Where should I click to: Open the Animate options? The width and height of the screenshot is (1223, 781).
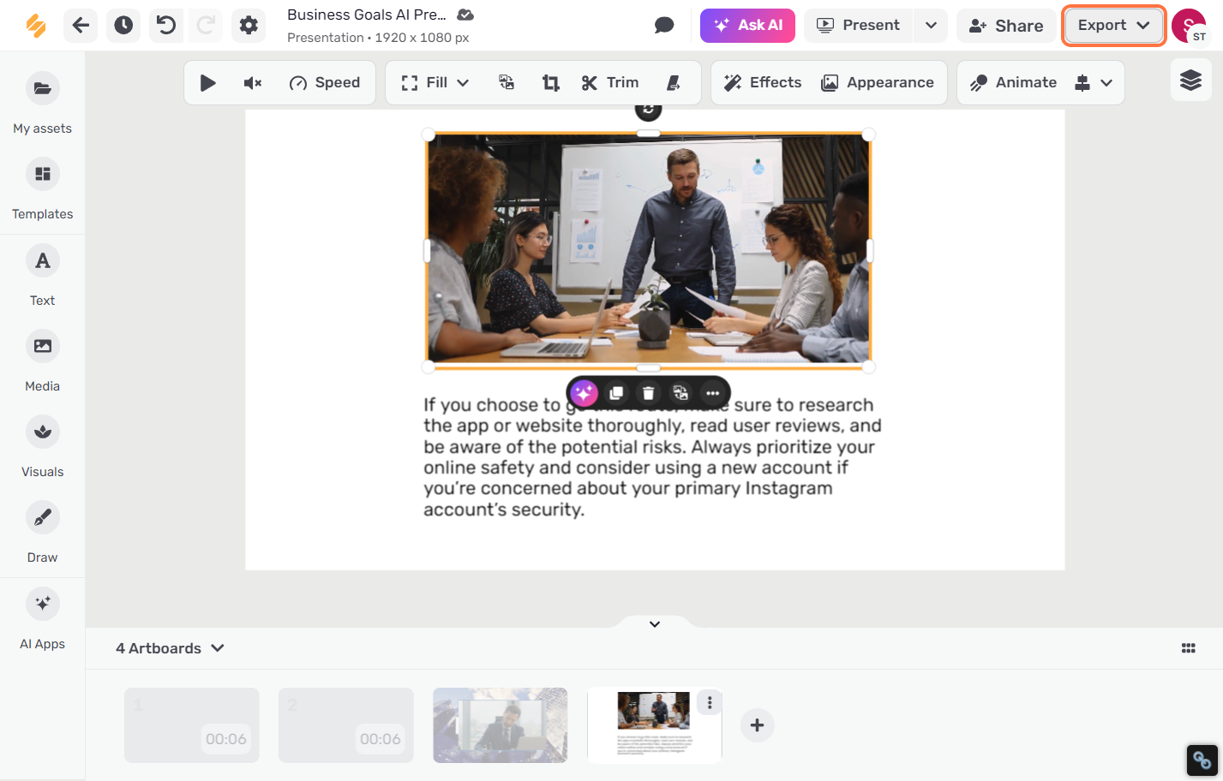click(1013, 82)
